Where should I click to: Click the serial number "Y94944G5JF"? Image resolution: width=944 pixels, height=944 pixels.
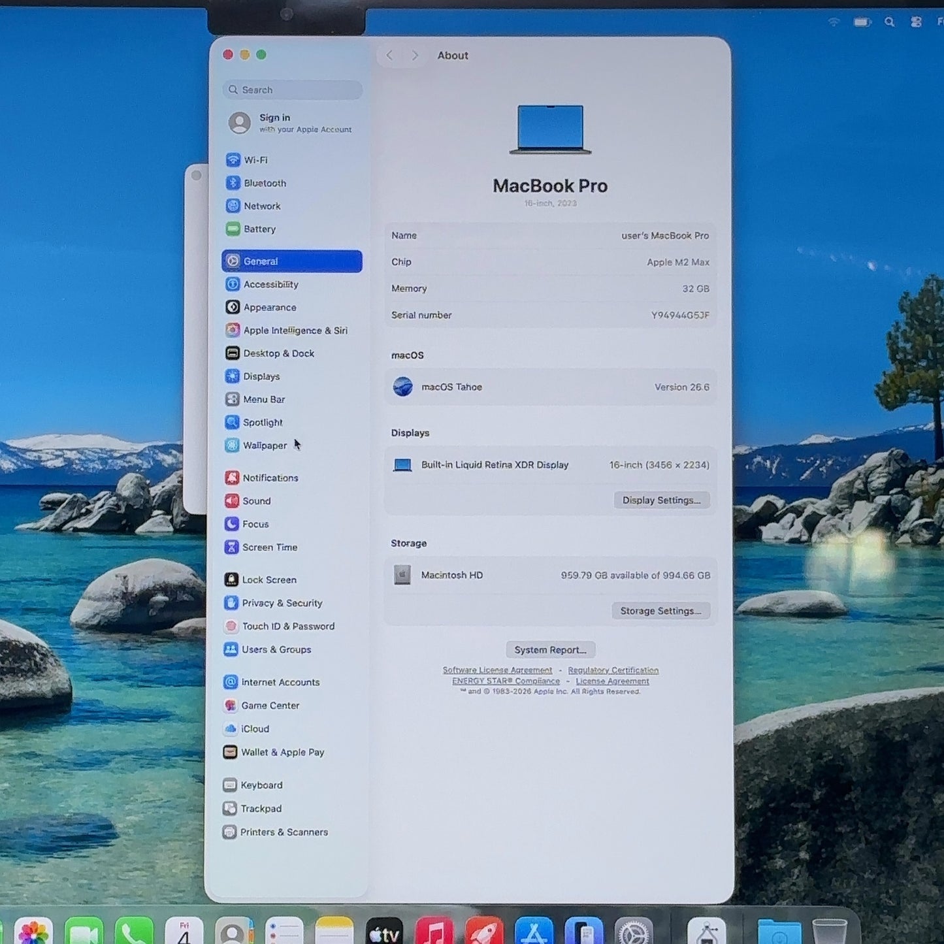point(680,316)
